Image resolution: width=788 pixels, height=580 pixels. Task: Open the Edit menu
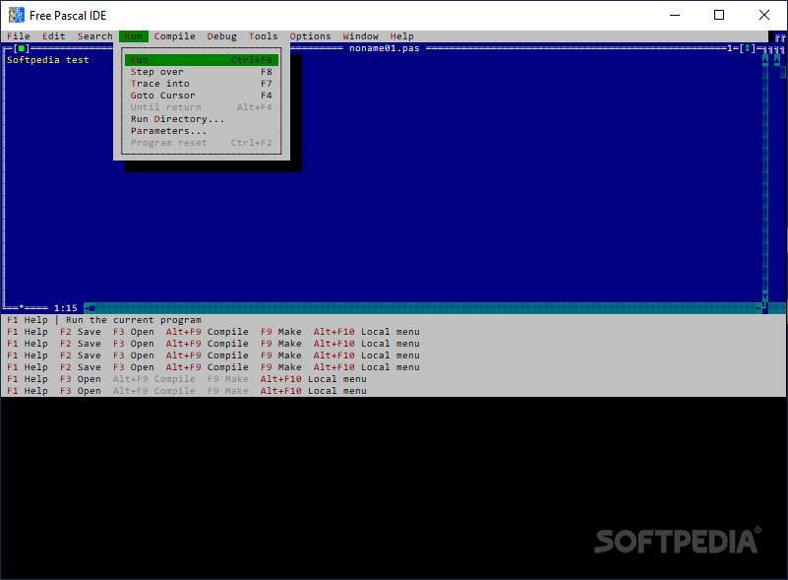[x=54, y=36]
